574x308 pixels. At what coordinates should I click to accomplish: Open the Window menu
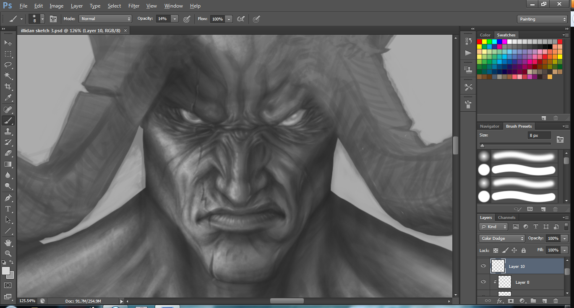(173, 6)
